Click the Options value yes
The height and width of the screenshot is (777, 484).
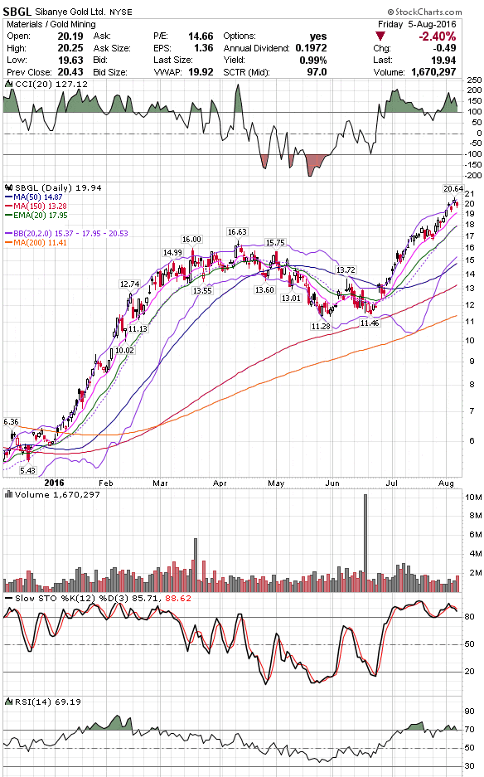318,36
